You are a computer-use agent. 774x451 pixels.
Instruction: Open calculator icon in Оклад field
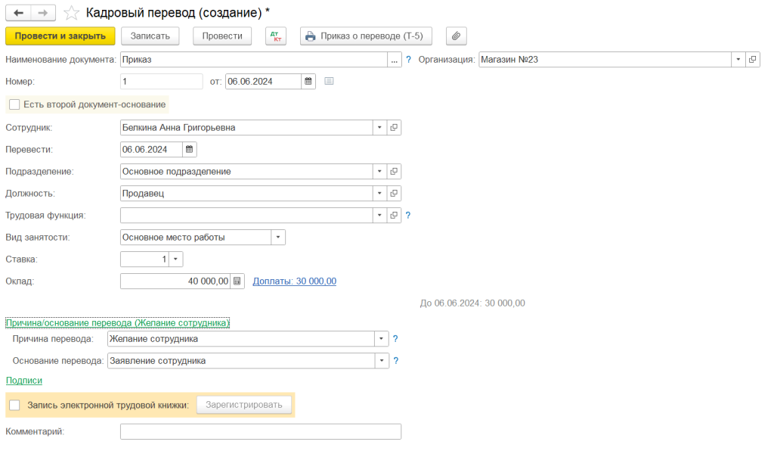click(x=237, y=281)
